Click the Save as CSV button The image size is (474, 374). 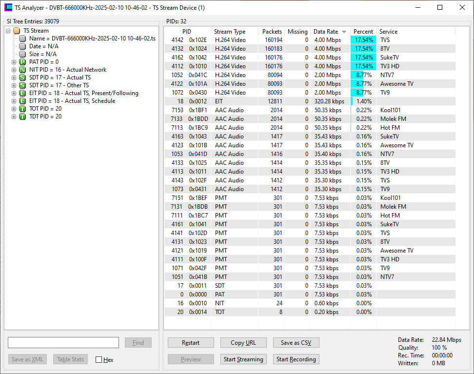coord(296,343)
